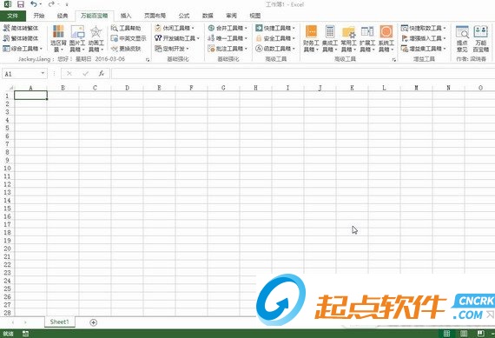Open dialog launcher of second 高级工具 group
The width and height of the screenshot is (495, 338).
tap(394, 59)
